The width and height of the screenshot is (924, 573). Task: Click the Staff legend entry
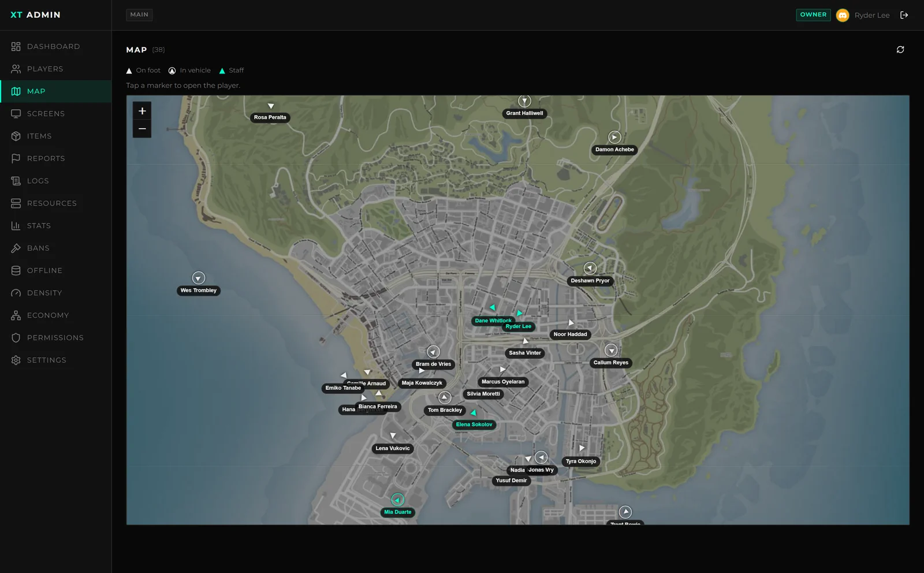231,70
